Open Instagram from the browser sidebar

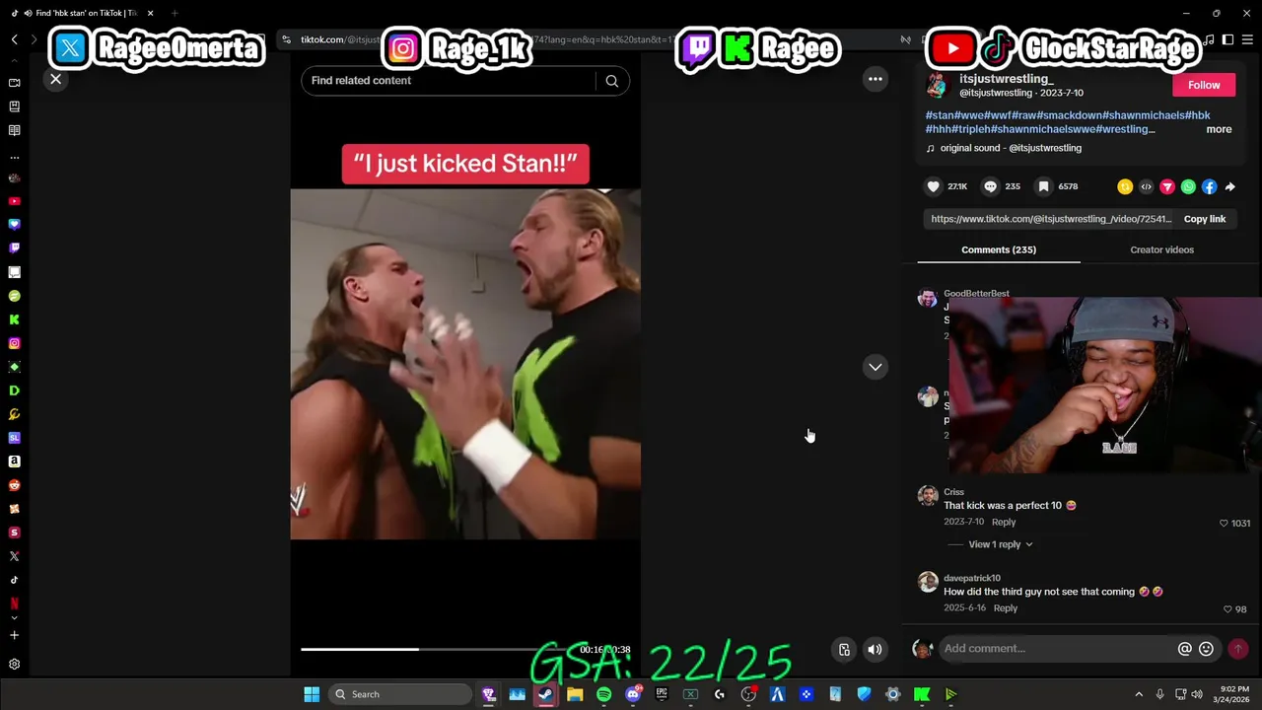(x=14, y=343)
